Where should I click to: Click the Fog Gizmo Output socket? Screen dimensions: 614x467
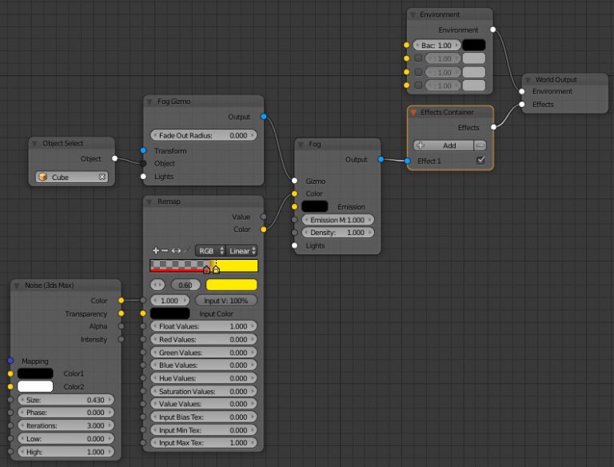tap(264, 117)
